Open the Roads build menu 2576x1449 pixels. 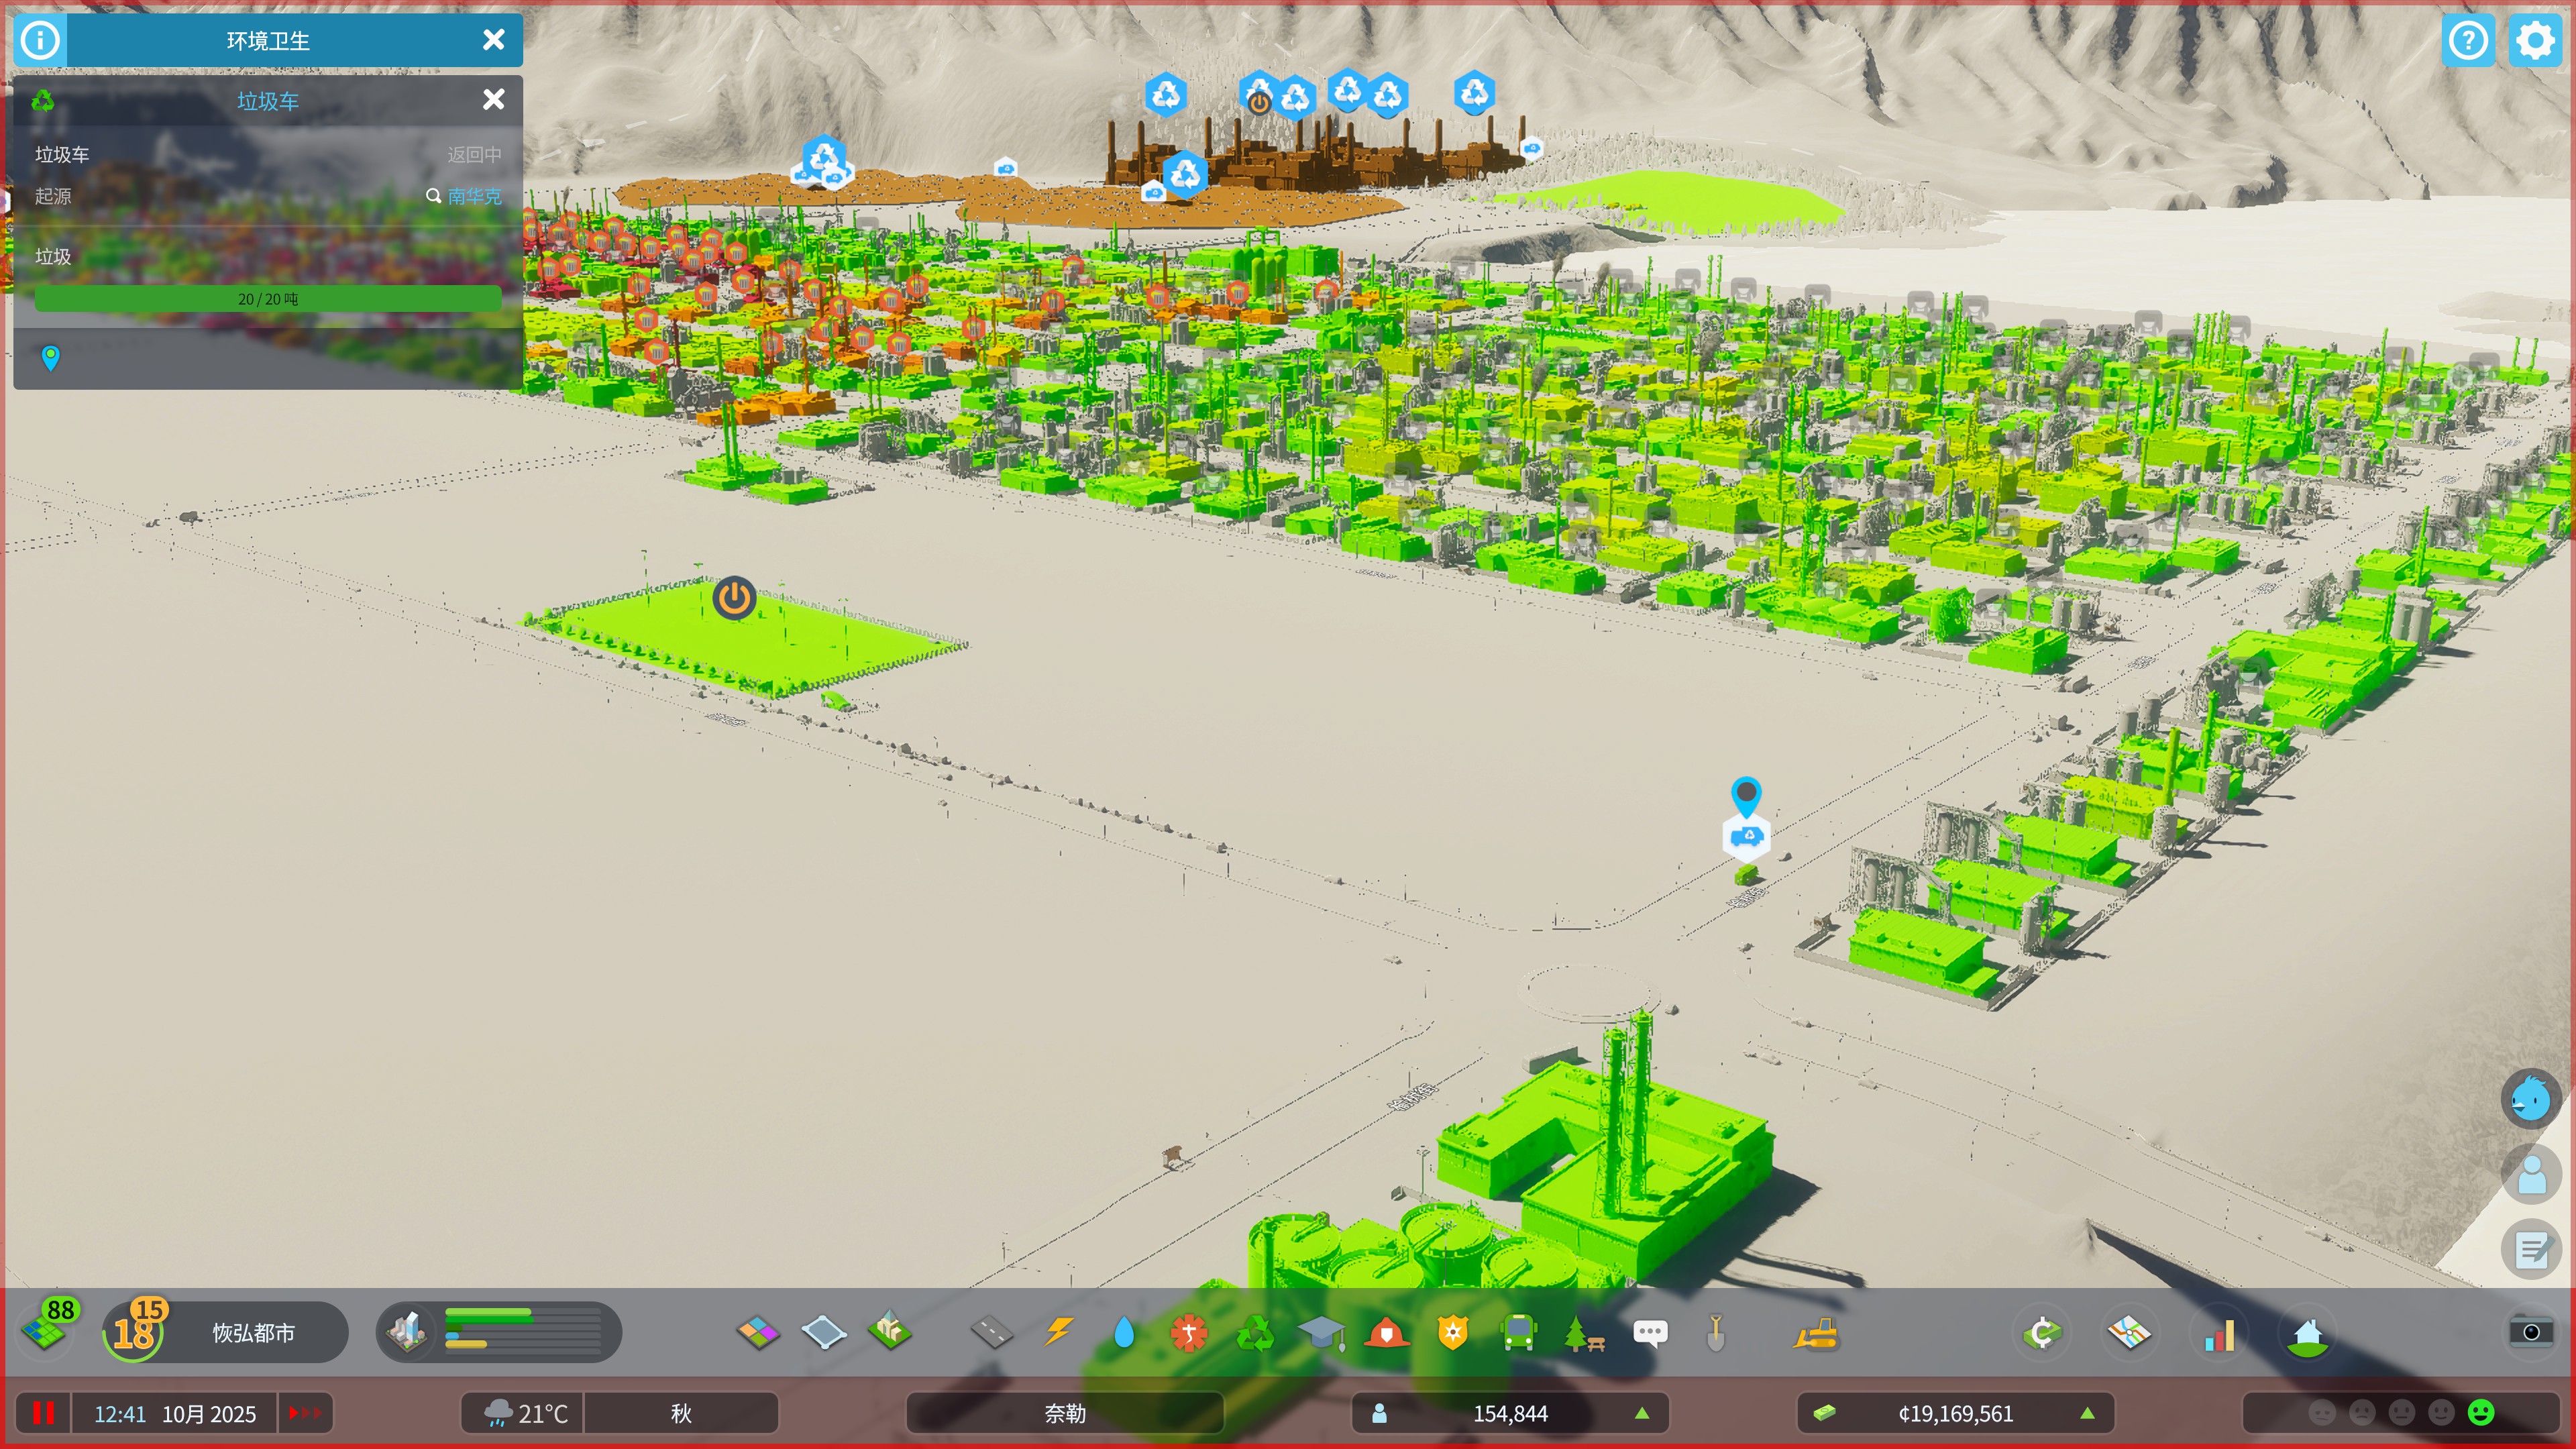(x=991, y=1333)
